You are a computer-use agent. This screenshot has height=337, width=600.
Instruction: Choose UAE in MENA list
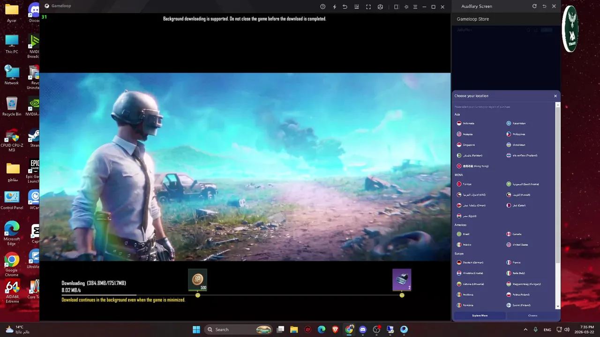coord(471,195)
